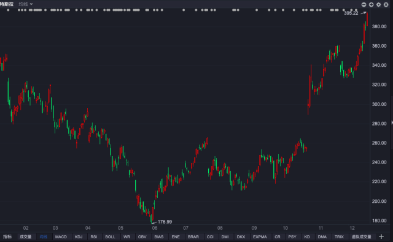Open chart settings gear icon

(378, 4)
